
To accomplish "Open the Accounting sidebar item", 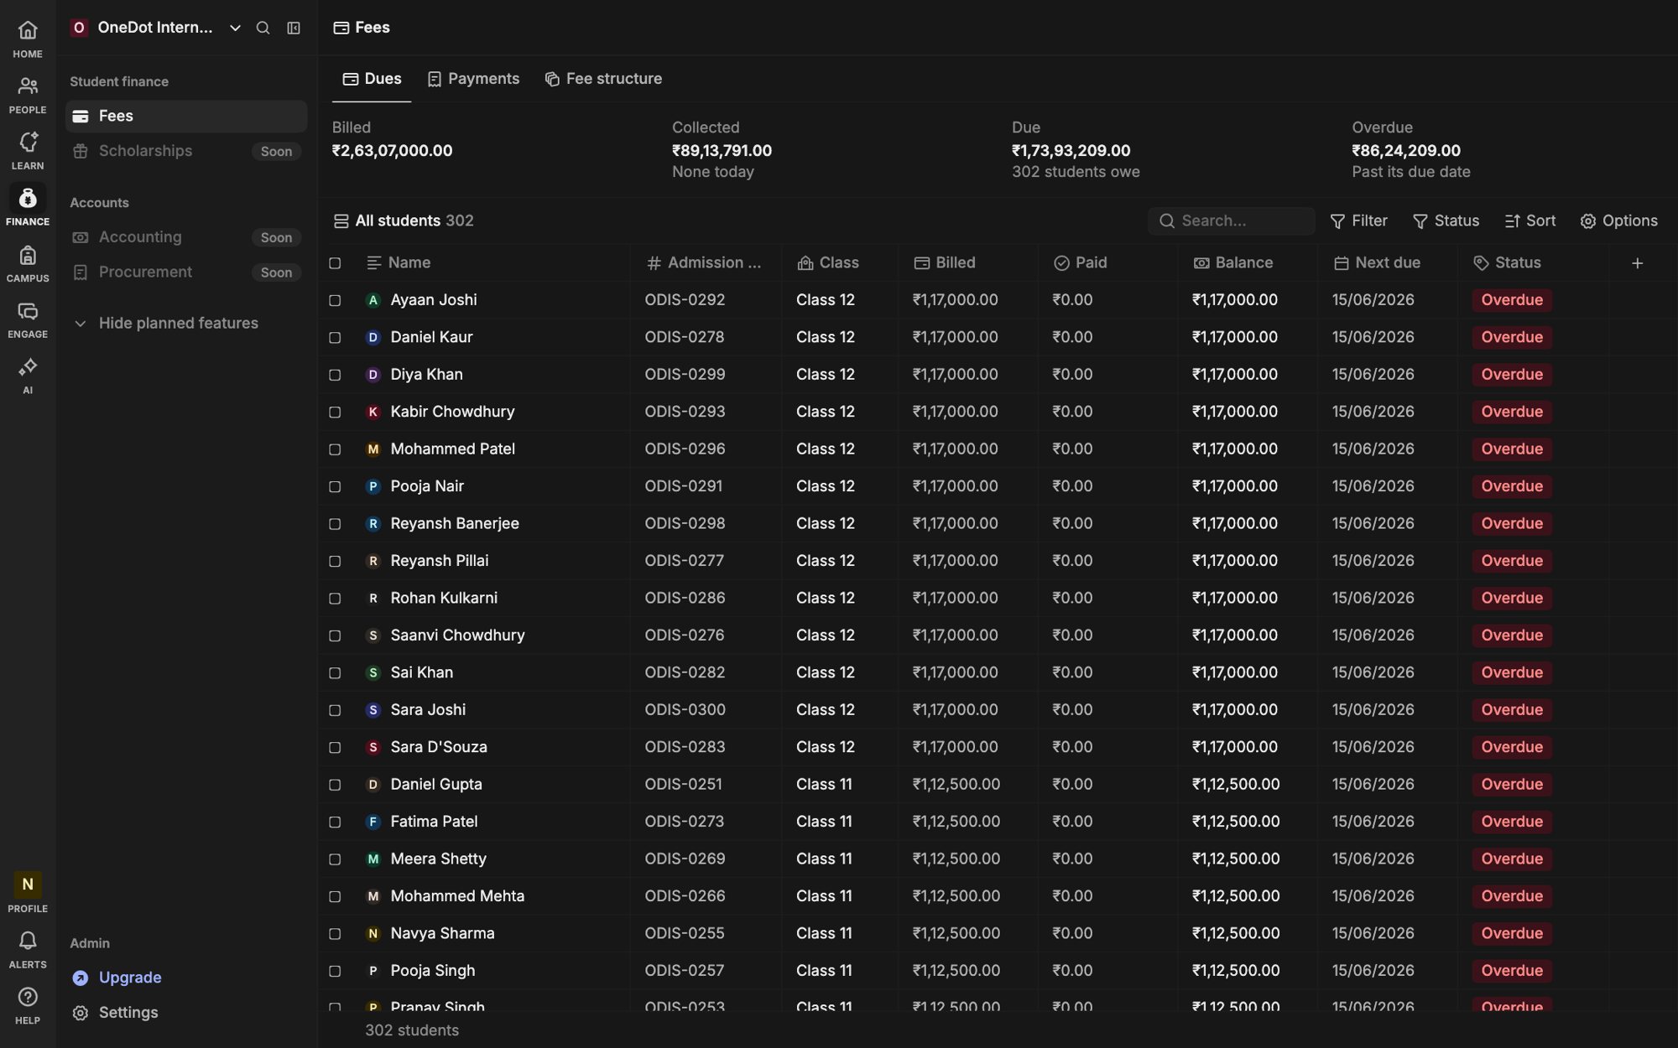I will coord(186,237).
